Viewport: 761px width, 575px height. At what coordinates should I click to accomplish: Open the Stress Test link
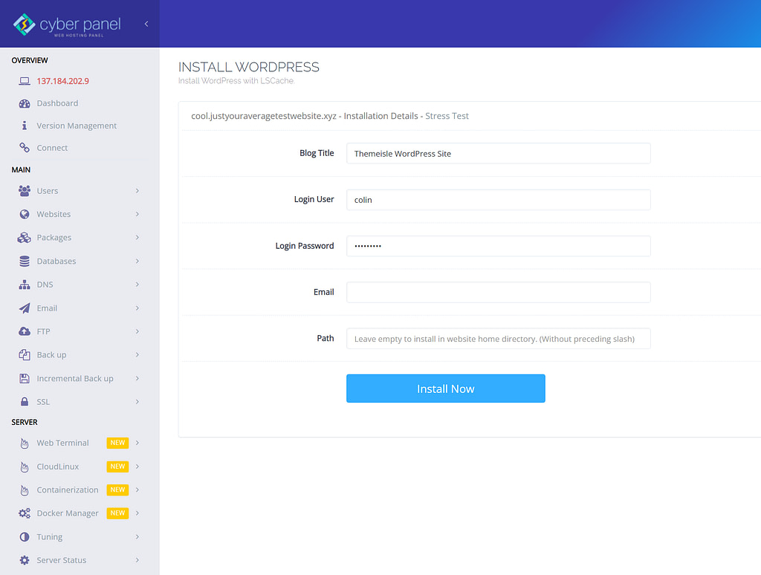(x=447, y=116)
